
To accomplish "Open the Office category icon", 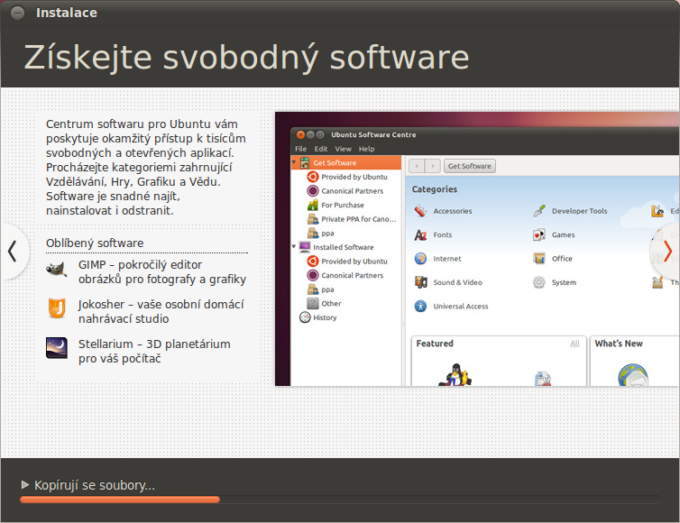I will point(539,259).
